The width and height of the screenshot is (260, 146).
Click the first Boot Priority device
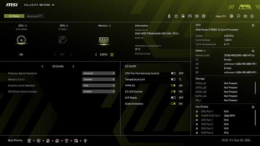29,141
